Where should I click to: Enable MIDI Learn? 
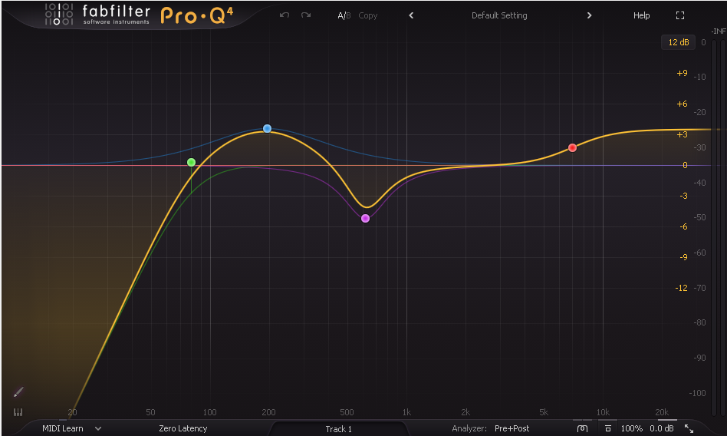pos(63,428)
